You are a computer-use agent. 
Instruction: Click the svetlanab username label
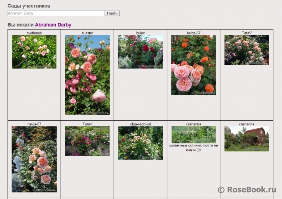[34, 33]
